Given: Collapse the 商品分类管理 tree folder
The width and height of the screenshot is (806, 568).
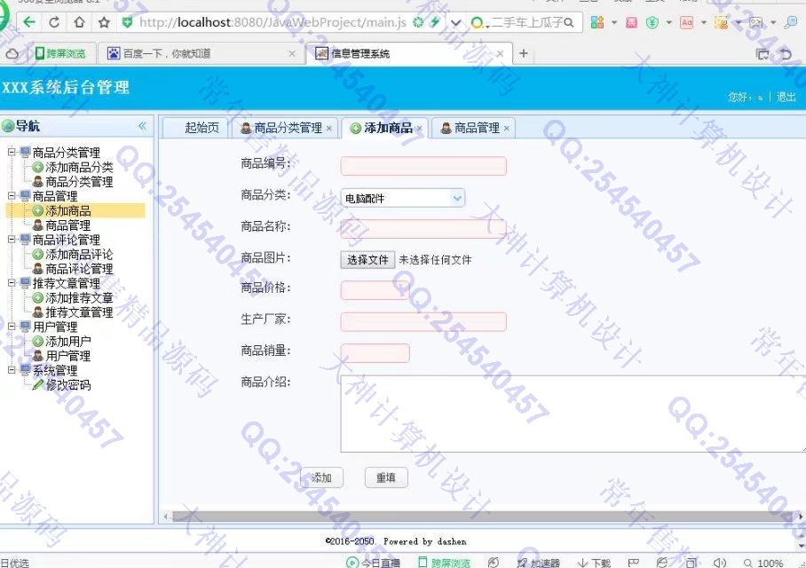Looking at the screenshot, I should [12, 152].
